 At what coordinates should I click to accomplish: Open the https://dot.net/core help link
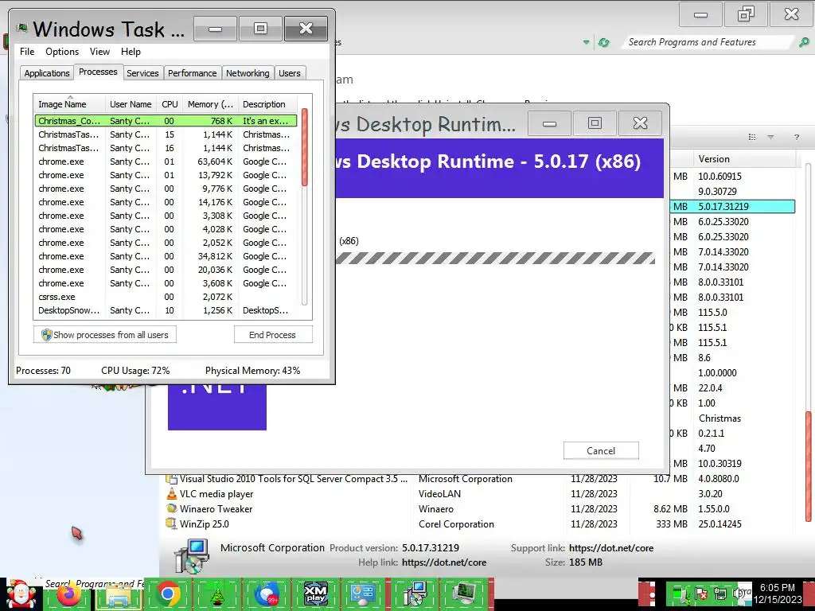tap(444, 562)
